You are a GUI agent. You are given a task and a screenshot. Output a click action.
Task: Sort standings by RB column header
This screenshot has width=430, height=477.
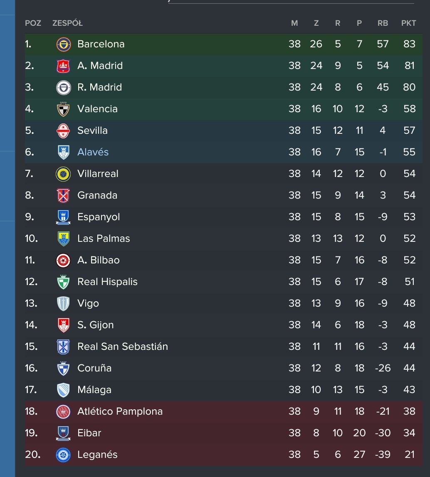tap(383, 23)
